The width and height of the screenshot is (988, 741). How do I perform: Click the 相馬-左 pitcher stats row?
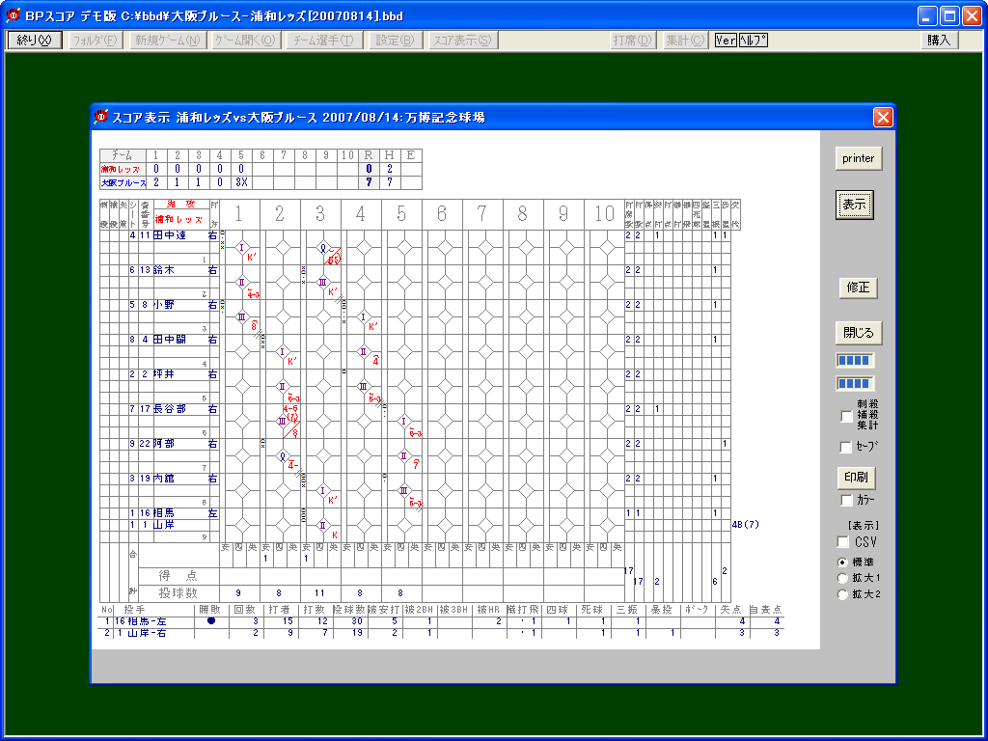442,621
